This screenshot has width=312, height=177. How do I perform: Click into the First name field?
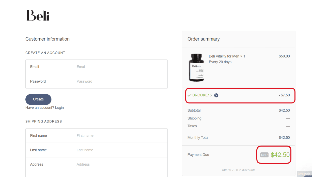click(x=97, y=136)
